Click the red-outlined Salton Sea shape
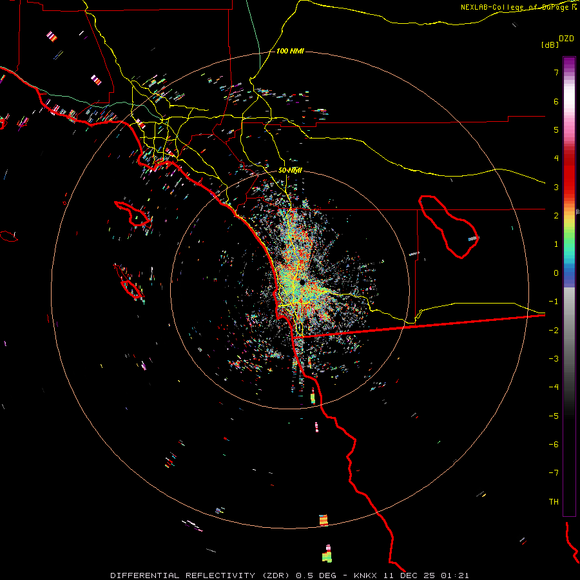This screenshot has width=580, height=580. tap(449, 226)
